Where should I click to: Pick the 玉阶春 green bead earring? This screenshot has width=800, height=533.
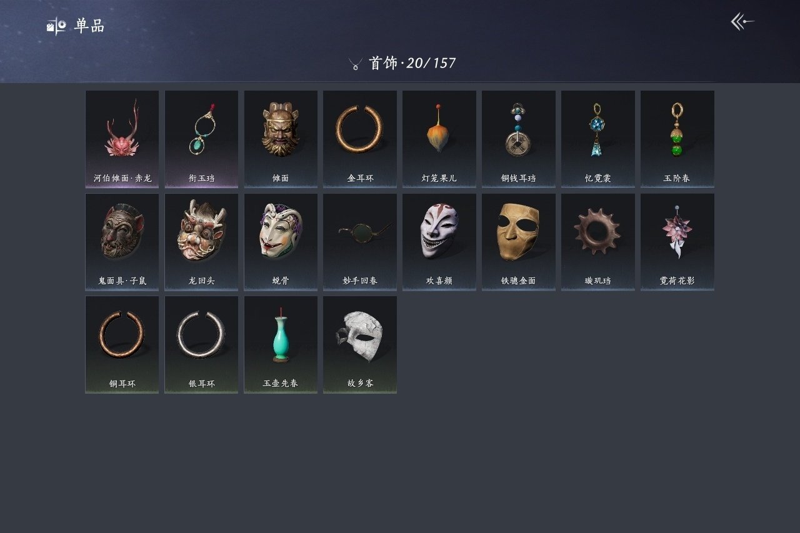pyautogui.click(x=677, y=139)
